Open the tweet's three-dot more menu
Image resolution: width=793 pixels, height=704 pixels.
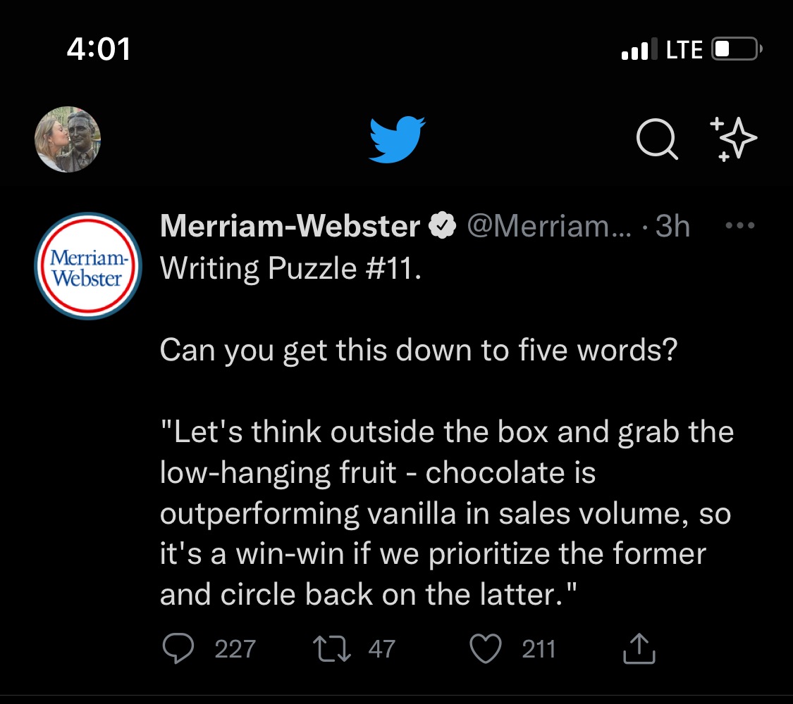(x=740, y=226)
